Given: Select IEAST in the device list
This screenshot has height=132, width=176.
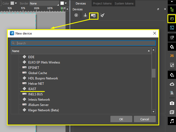Looking at the screenshot, I should click(32, 89).
